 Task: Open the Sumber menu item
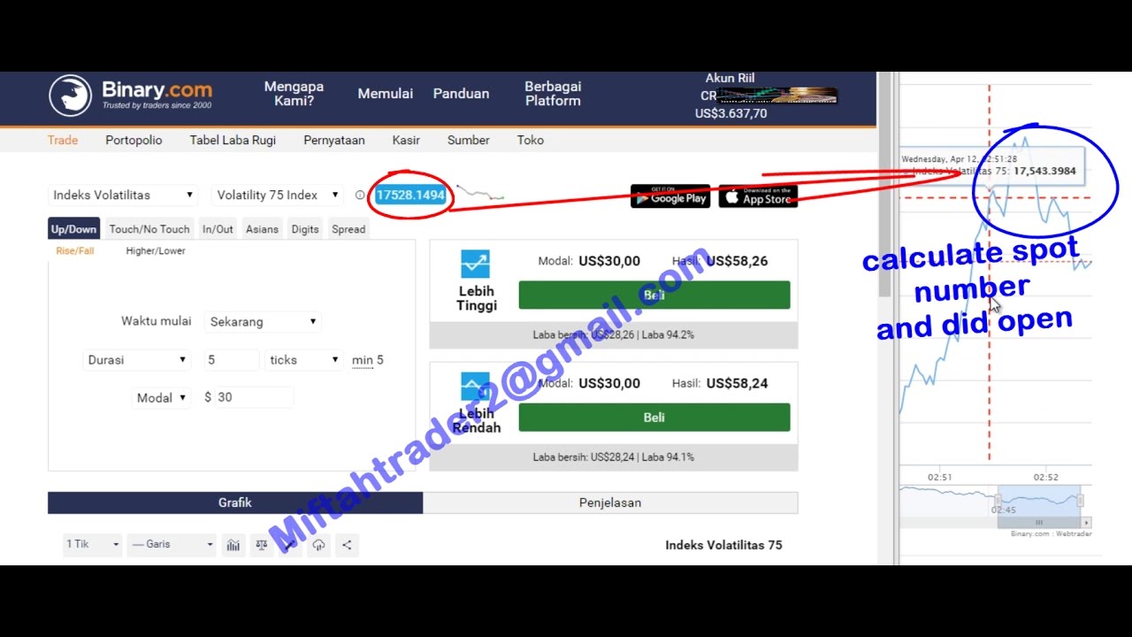pyautogui.click(x=469, y=140)
